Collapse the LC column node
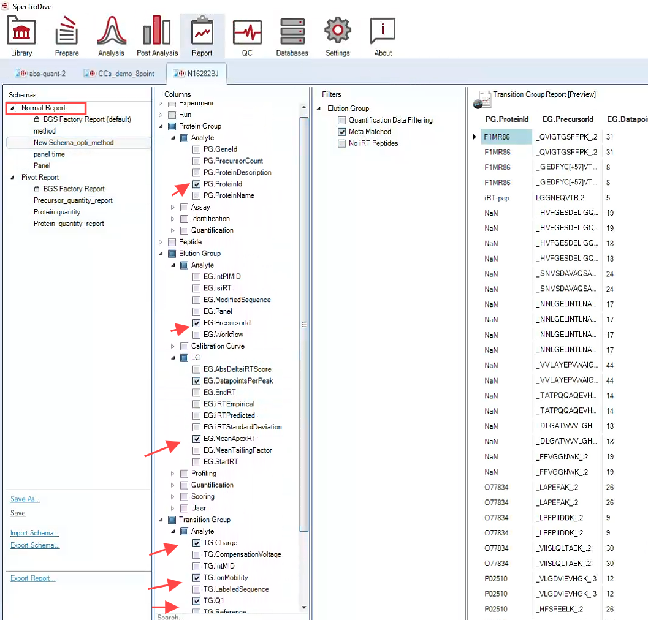Viewport: 648px width, 620px height. (173, 358)
